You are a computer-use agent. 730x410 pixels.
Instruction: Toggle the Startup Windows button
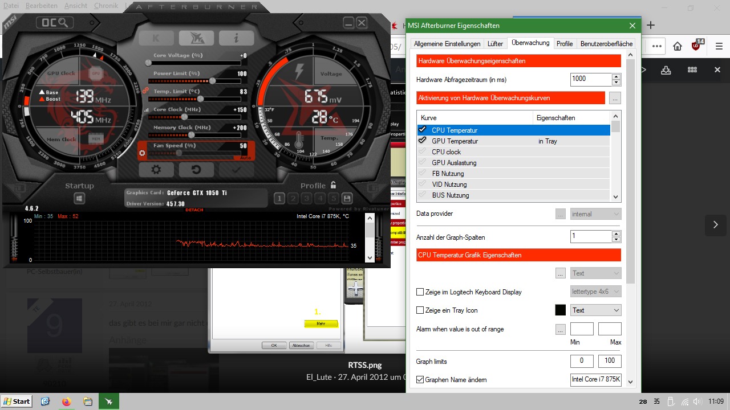coord(79,199)
